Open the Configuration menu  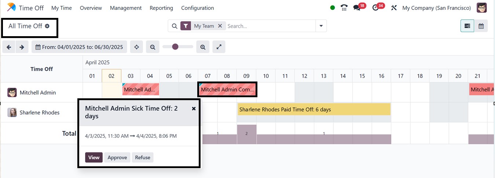[x=197, y=8]
